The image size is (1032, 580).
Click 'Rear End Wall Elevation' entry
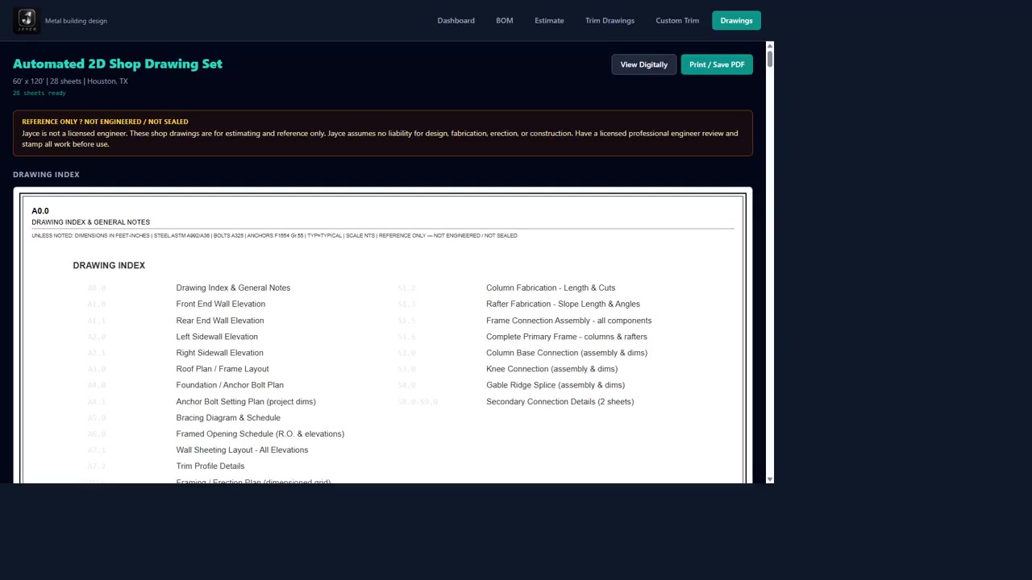pyautogui.click(x=220, y=321)
